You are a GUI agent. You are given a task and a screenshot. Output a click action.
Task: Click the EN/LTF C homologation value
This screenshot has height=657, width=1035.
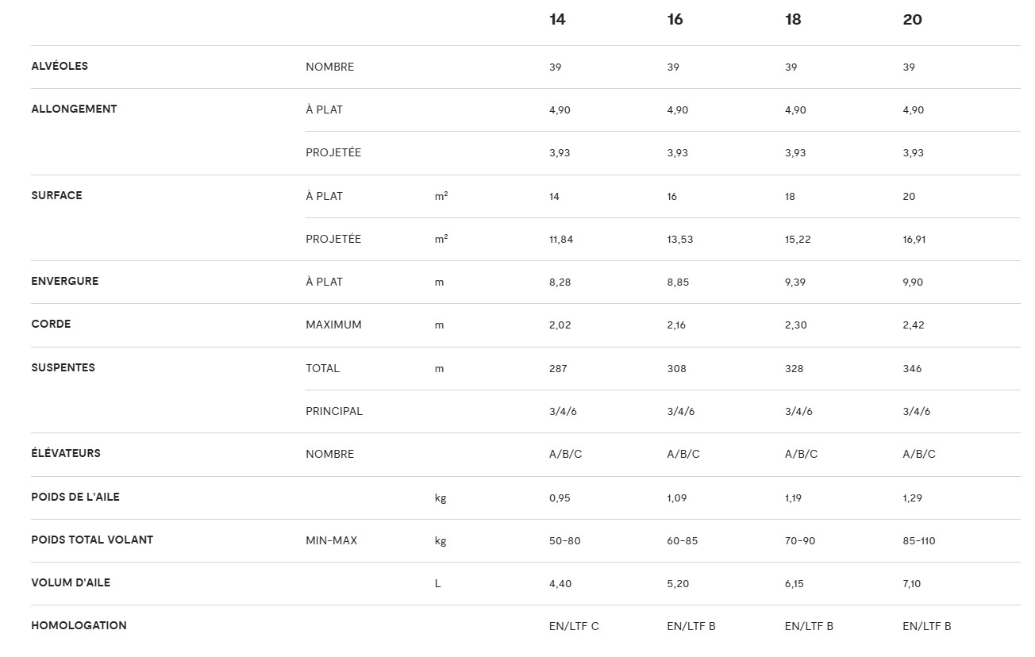pos(574,626)
